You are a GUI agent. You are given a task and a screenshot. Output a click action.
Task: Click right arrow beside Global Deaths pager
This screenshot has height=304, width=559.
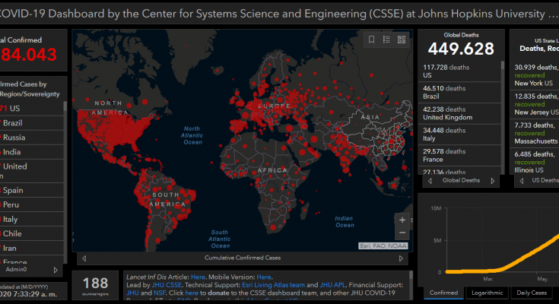pos(493,181)
